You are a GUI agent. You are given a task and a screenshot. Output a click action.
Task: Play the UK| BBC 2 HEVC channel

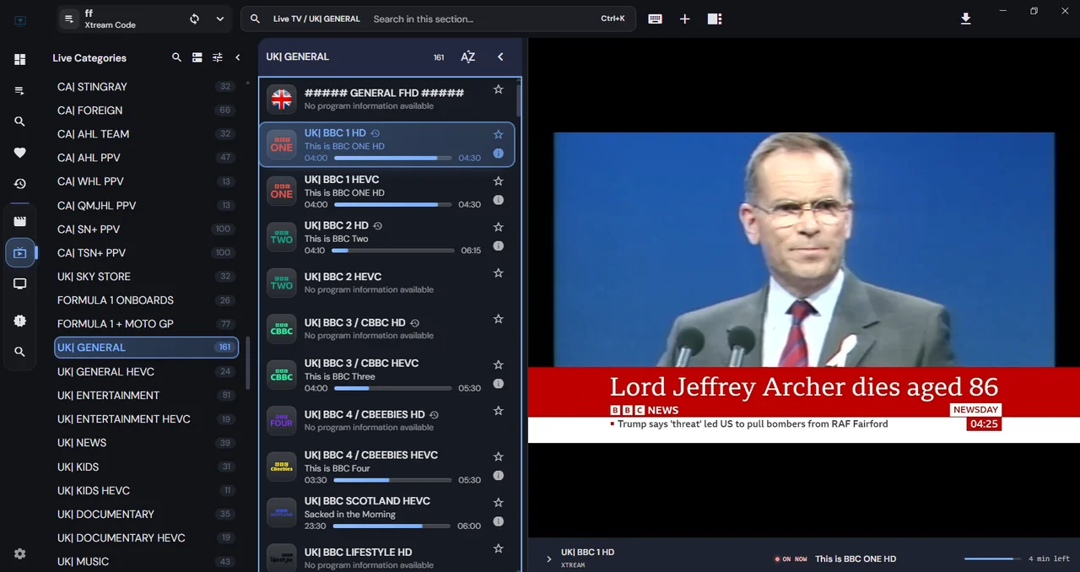click(x=386, y=283)
